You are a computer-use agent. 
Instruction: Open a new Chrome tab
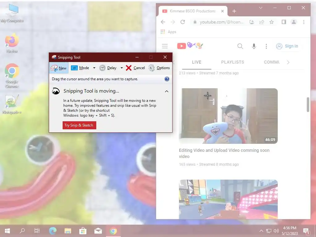pos(234,11)
